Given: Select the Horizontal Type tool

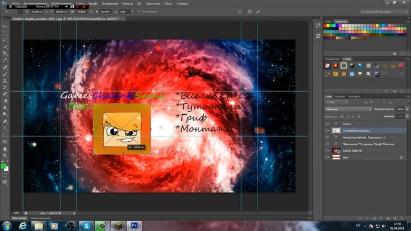Looking at the screenshot, I should [4, 128].
